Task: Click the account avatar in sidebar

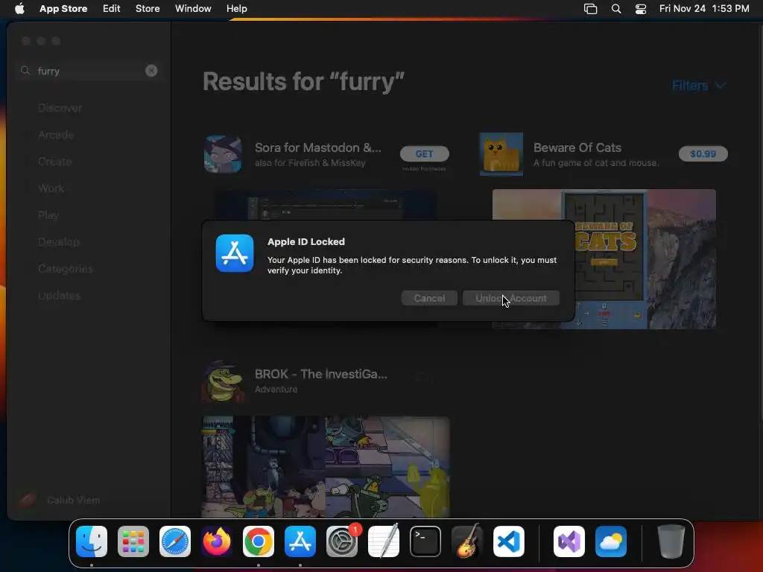Action: pos(27,500)
